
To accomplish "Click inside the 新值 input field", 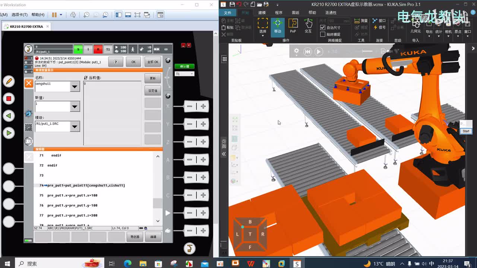I will point(53,106).
